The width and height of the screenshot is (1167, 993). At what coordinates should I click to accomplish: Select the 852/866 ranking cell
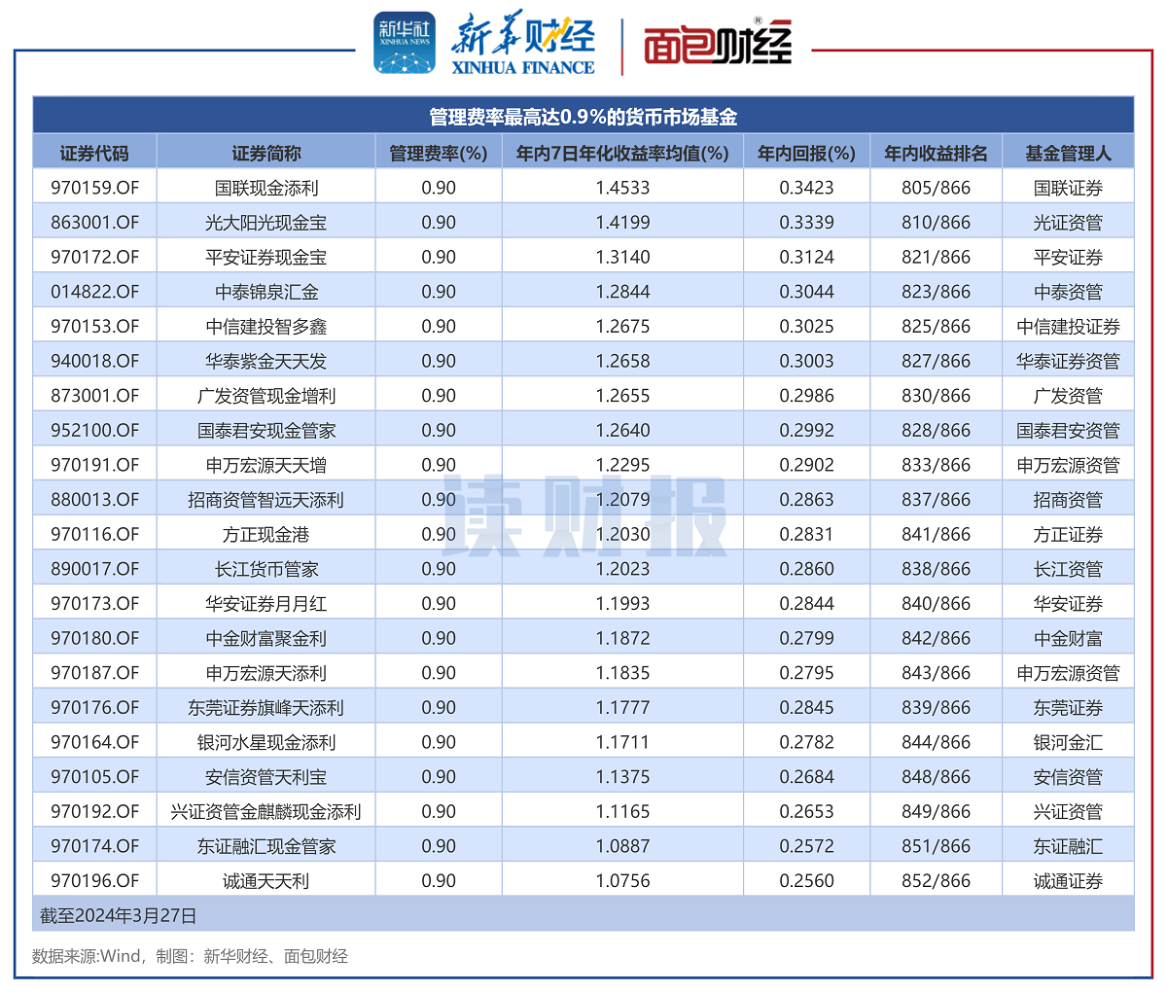[x=936, y=881]
